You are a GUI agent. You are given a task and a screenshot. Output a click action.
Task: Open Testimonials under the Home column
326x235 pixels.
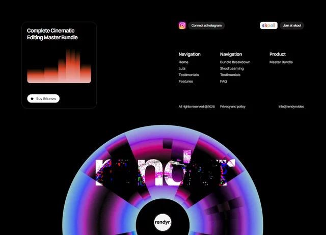(189, 75)
